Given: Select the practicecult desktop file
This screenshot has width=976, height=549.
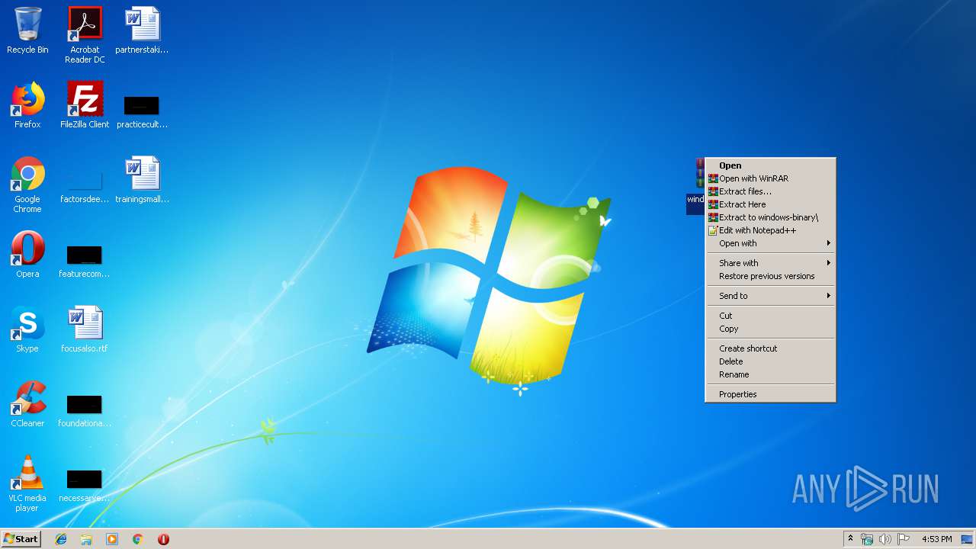Looking at the screenshot, I should (x=142, y=111).
